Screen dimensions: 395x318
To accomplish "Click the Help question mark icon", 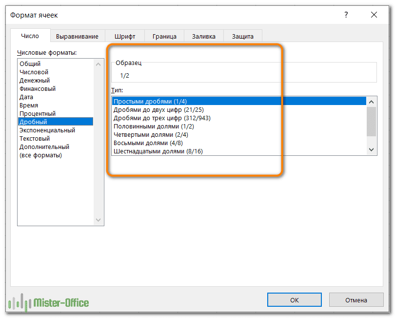I will [346, 15].
